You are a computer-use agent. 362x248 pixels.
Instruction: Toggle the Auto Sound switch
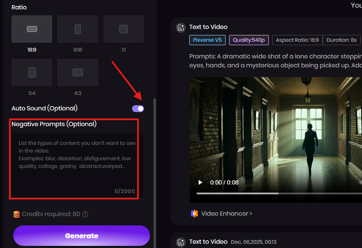point(138,109)
